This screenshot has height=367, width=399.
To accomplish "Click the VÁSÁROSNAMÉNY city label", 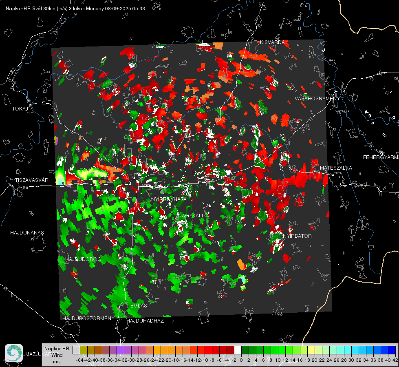I will click(x=317, y=99).
